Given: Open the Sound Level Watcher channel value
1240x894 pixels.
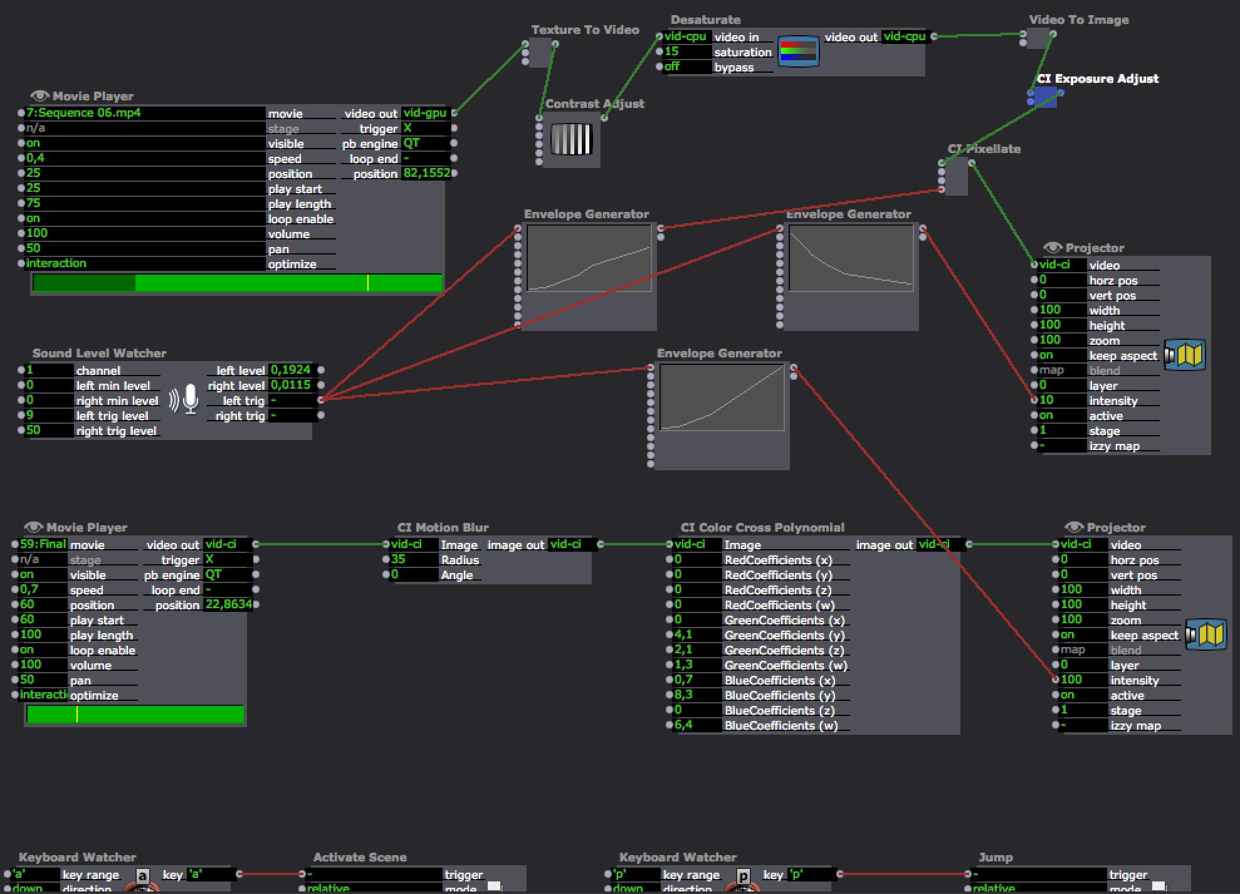Looking at the screenshot, I should 49,370.
